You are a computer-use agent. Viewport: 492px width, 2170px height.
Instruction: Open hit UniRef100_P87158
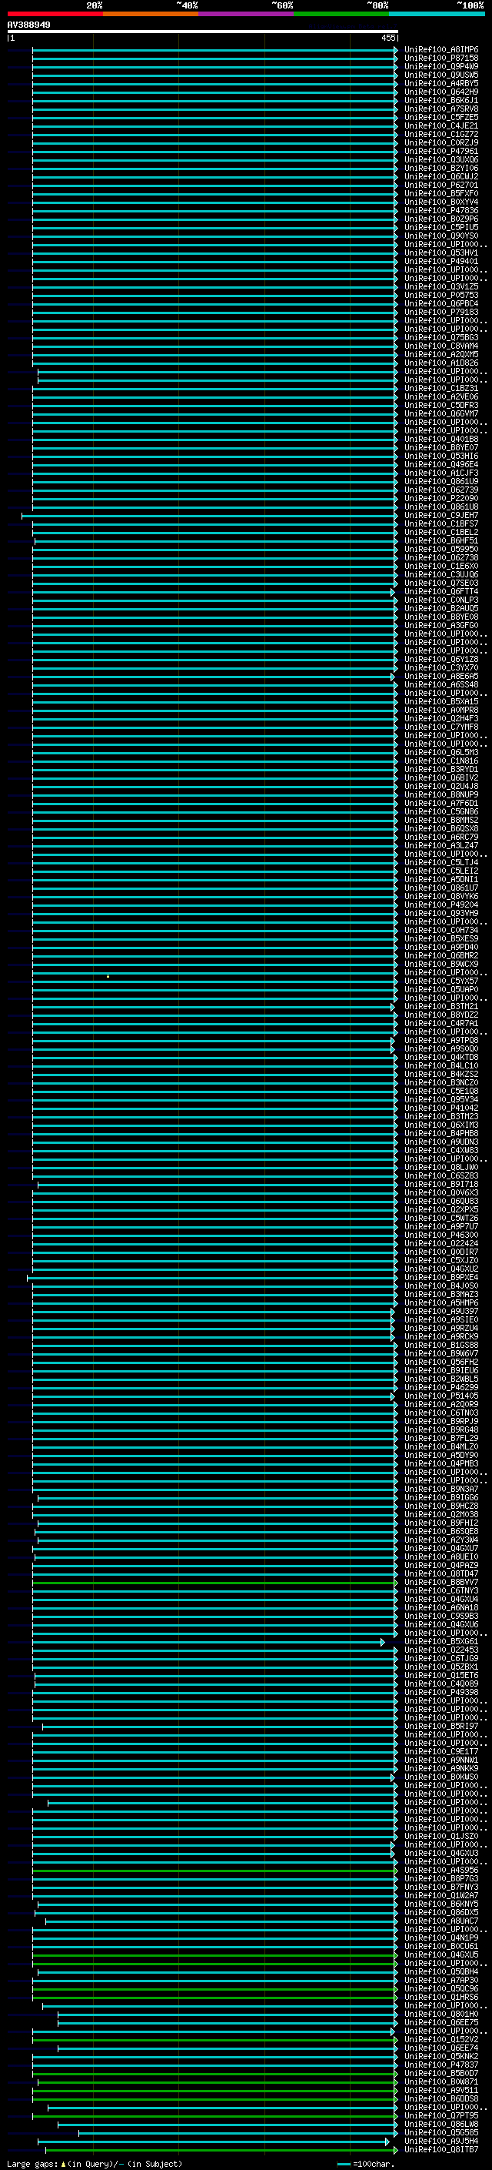pyautogui.click(x=441, y=59)
